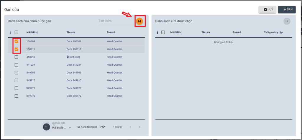302x140 pixels.
Task: Go to next page arrow
Action: tap(139, 127)
